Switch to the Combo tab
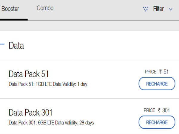Viewport: 179px width, 134px height. click(x=45, y=8)
